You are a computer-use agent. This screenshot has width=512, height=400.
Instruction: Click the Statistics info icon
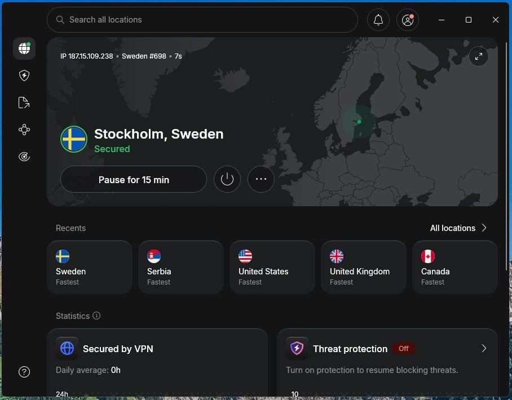pos(96,315)
